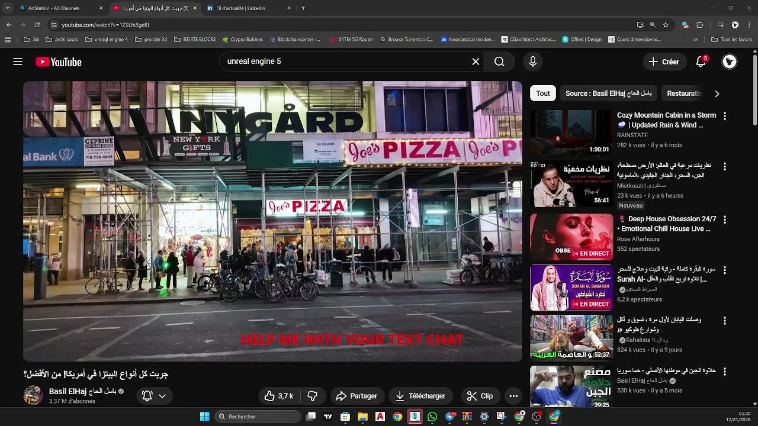The height and width of the screenshot is (426, 758).
Task: Open the Basil ElHaj channel name link
Action: point(82,391)
